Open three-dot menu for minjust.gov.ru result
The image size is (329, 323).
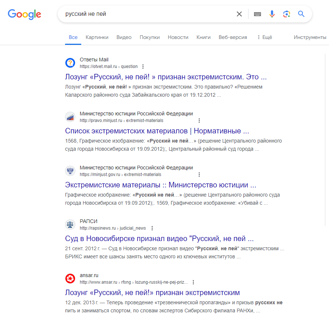[x=199, y=174]
